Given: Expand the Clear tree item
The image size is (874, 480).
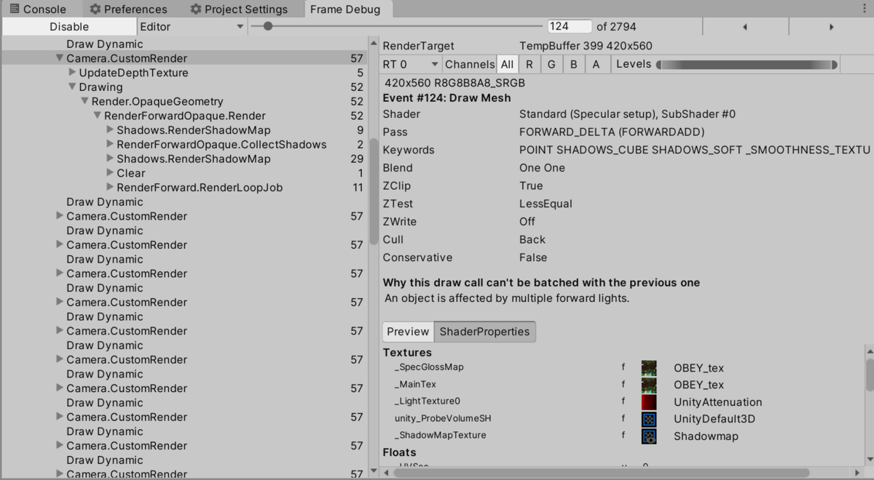Looking at the screenshot, I should [110, 173].
